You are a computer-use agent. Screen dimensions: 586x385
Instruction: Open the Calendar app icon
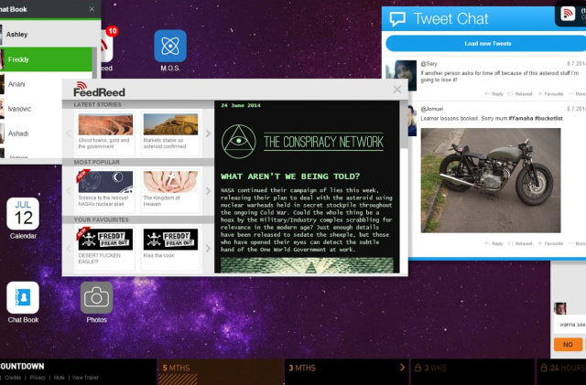(x=23, y=214)
